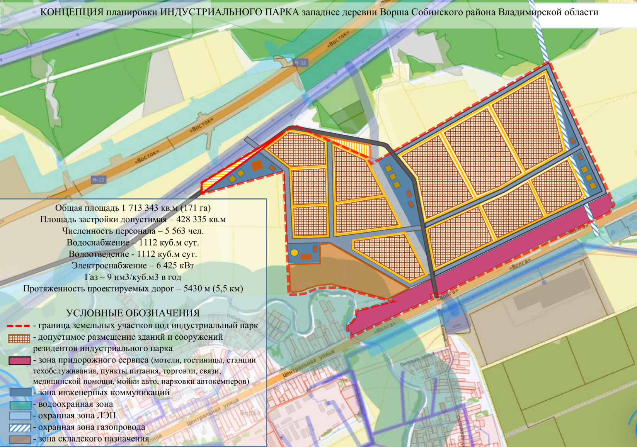The image size is (637, 447).
Task: Click legend text 'зона придорожного сервиса'
Action: point(93,360)
